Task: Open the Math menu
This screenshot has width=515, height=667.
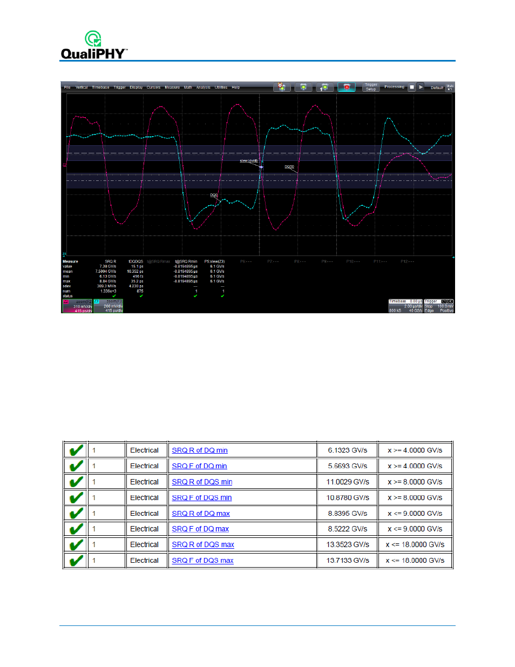Action: [x=188, y=87]
